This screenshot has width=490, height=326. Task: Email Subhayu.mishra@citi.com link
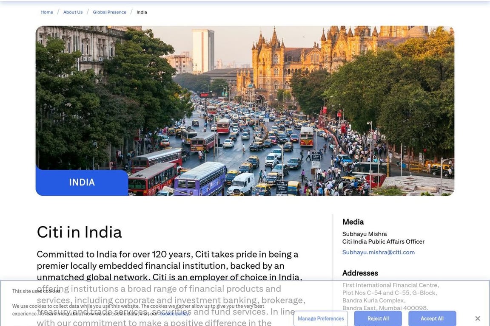pos(378,252)
